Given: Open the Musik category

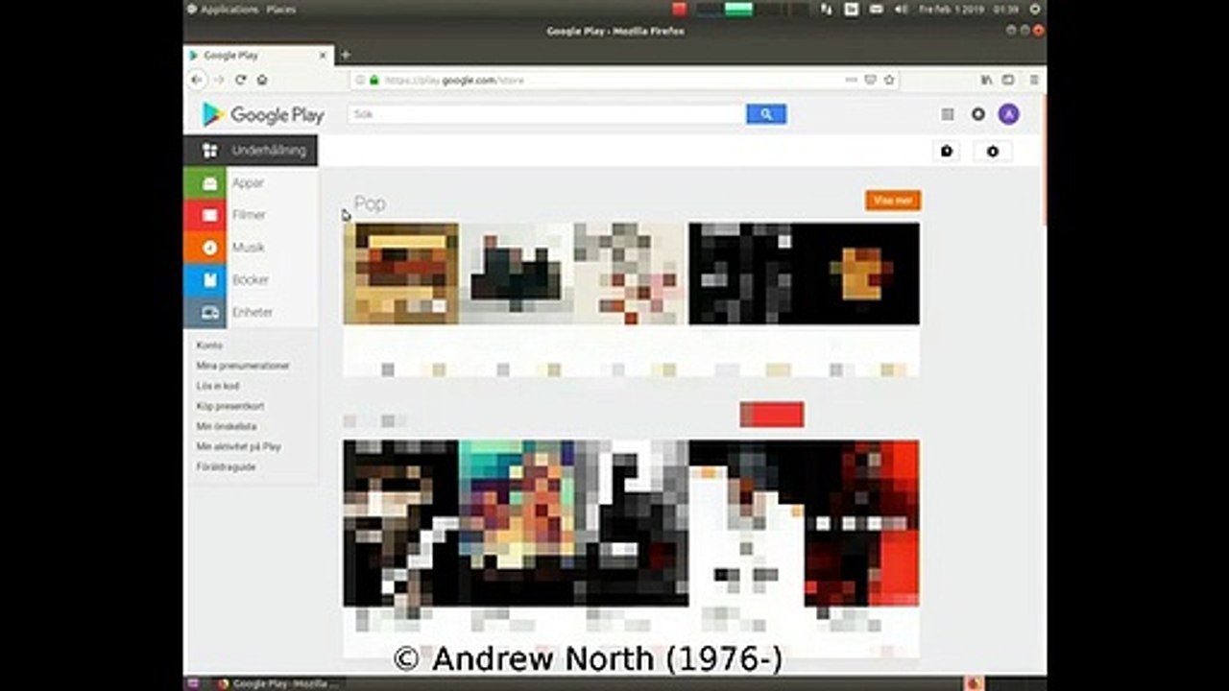Looking at the screenshot, I should tap(248, 248).
